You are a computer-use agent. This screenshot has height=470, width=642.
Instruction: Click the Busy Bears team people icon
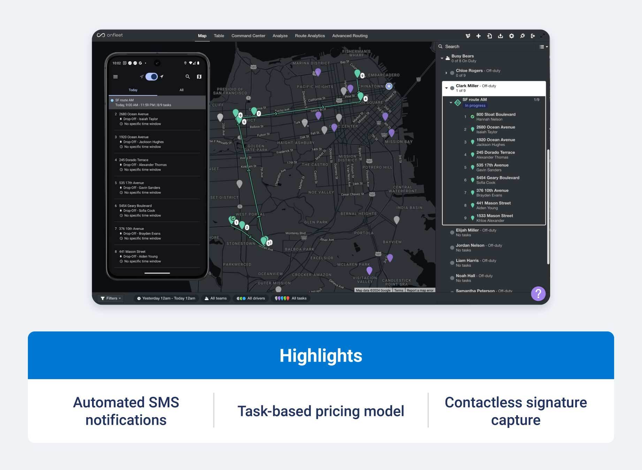point(448,58)
